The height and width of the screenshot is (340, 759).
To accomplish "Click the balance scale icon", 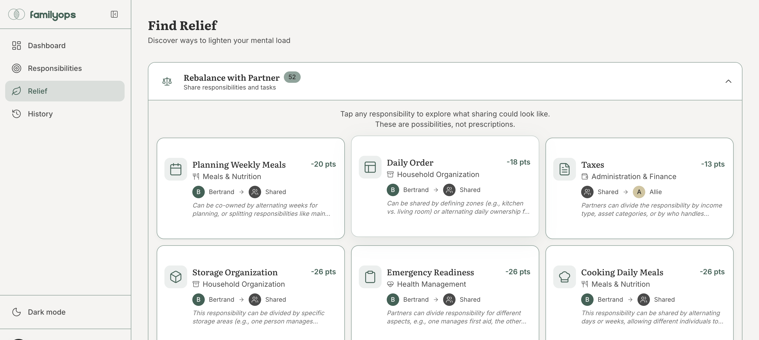I will tap(167, 82).
